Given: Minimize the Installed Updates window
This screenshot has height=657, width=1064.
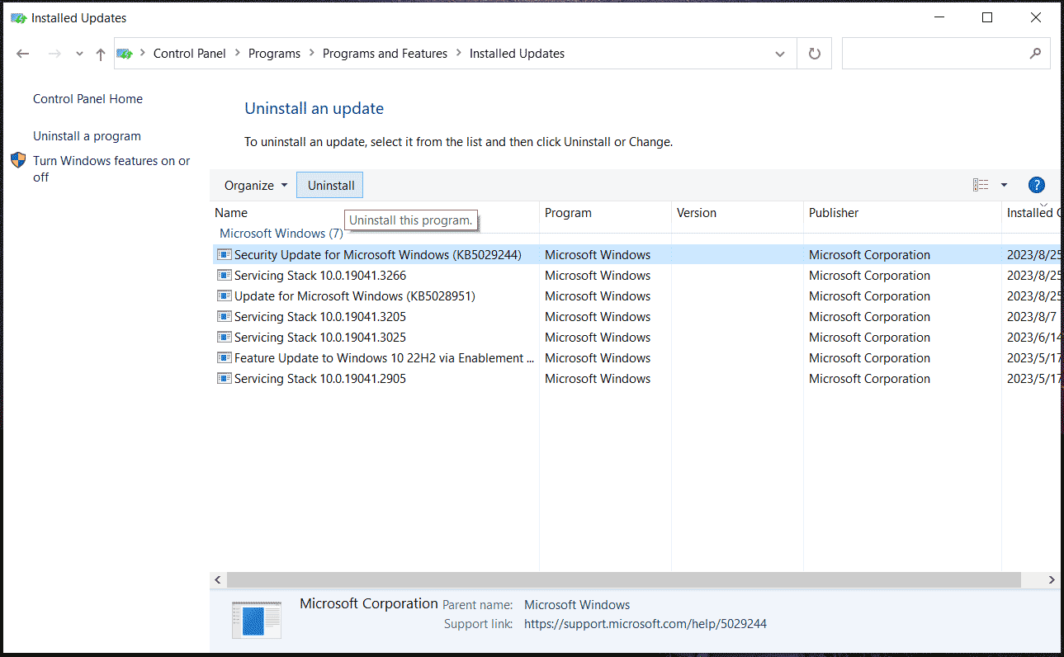Looking at the screenshot, I should coord(939,17).
